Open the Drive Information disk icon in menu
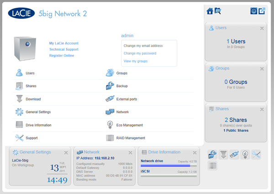Viewport: 274px width, 194px height. pyautogui.click(x=19, y=125)
